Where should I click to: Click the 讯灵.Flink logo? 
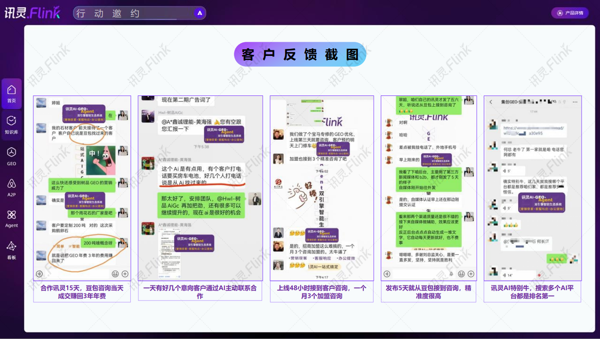click(32, 13)
